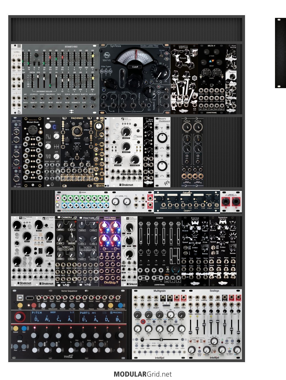Click the Battering Ram DRIVE knob

17,224
